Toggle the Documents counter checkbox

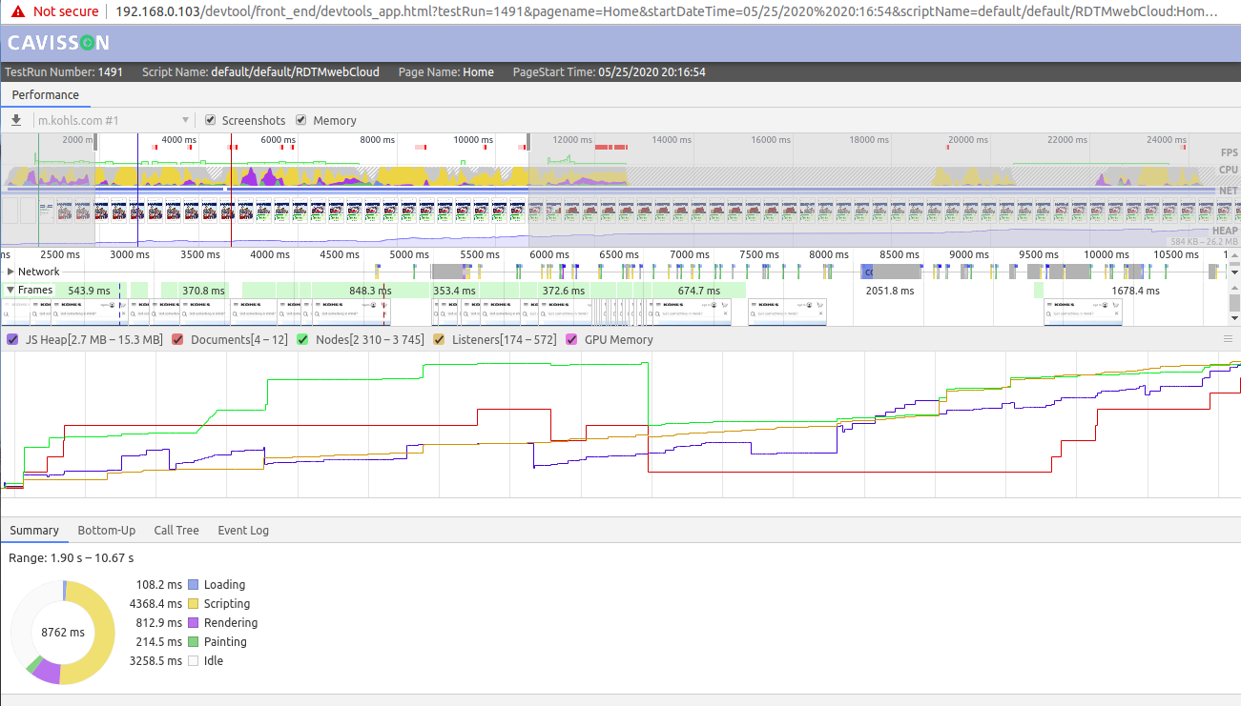coord(177,339)
